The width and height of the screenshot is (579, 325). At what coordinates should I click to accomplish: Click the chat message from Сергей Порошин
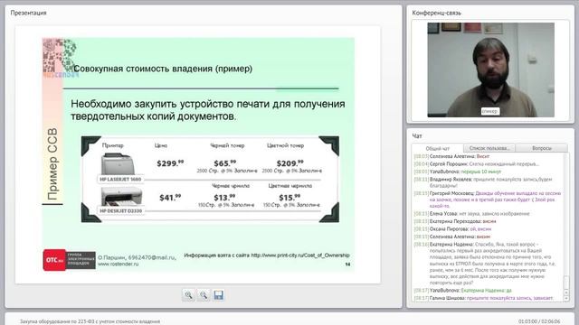tap(477, 164)
